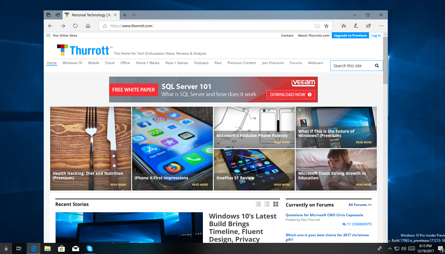The width and height of the screenshot is (445, 254).
Task: Open the Webinars nav item
Action: click(315, 63)
